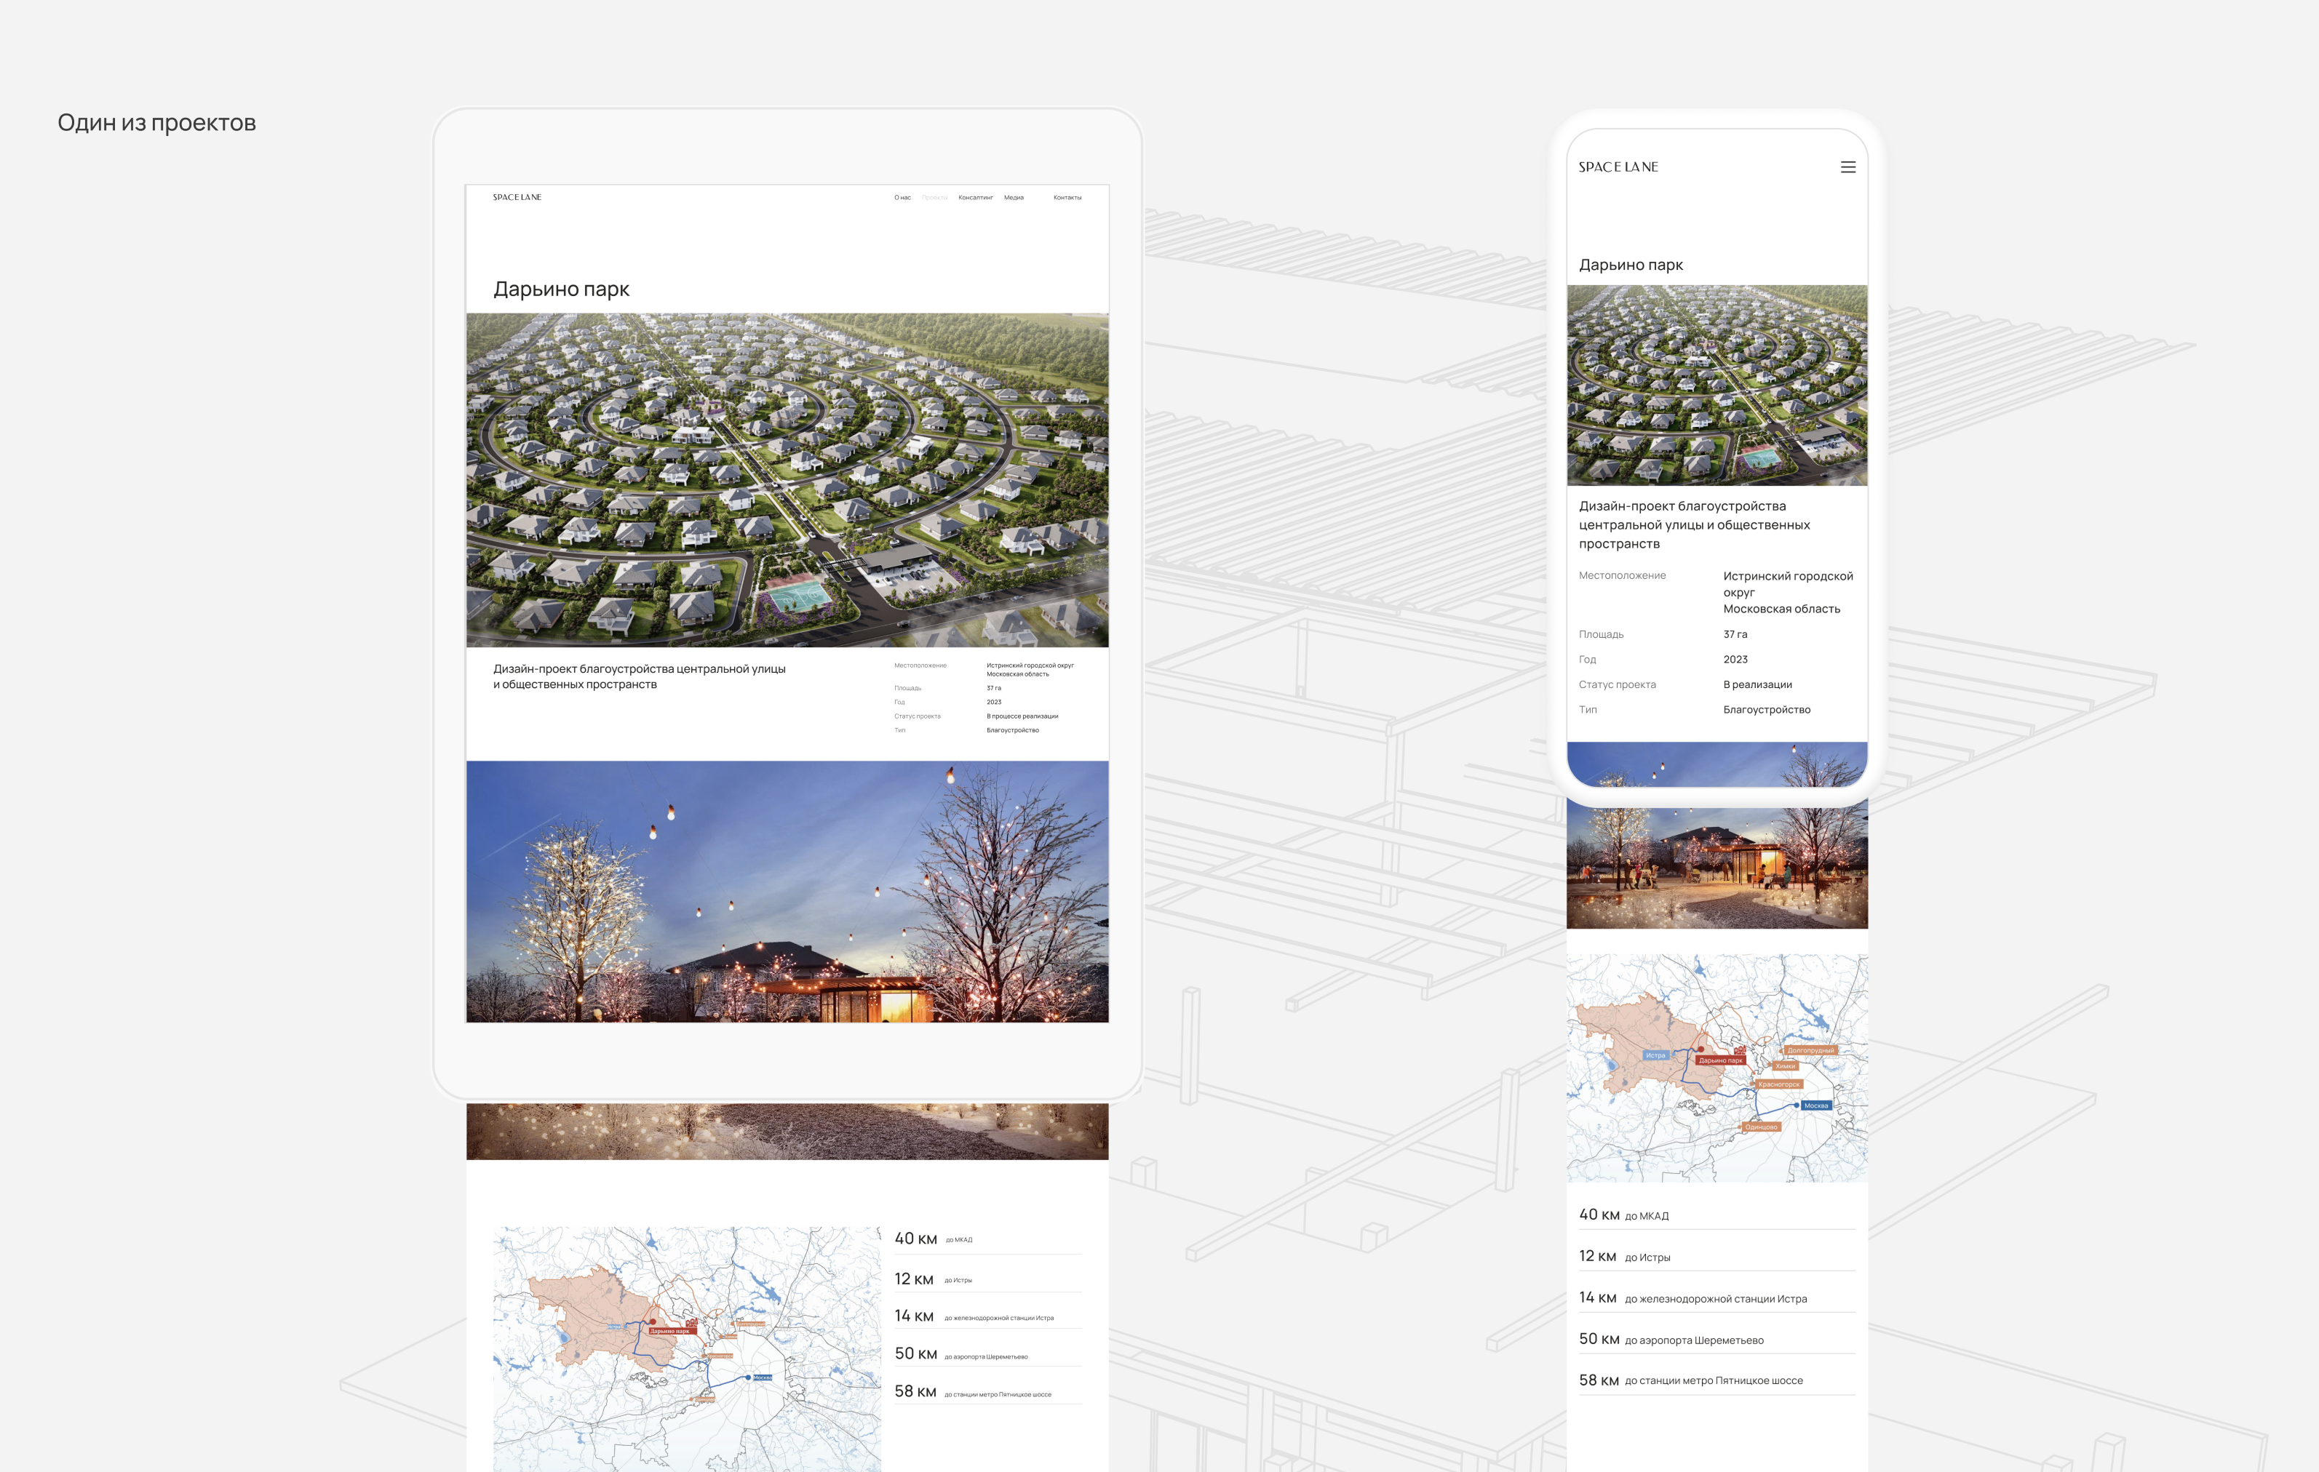The height and width of the screenshot is (1472, 2319).
Task: Click the Истра marker on mobile map
Action: [1655, 1055]
